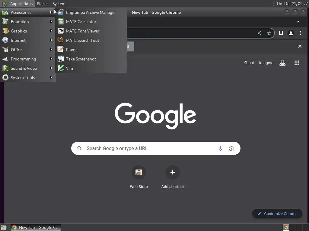Click the Accessories category icon

[x=5, y=12]
